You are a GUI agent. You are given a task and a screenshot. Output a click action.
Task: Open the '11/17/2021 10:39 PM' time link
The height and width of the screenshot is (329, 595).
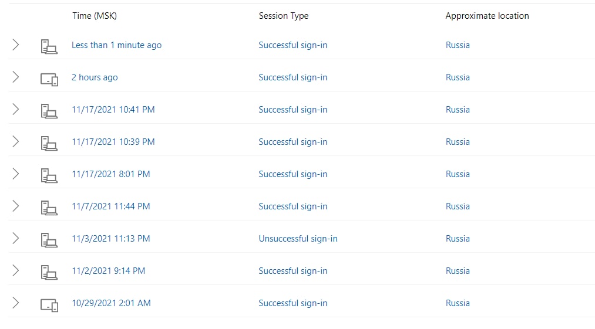tap(113, 142)
